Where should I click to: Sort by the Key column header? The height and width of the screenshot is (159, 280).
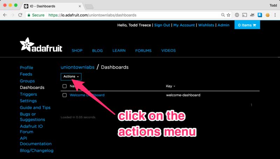coord(170,86)
